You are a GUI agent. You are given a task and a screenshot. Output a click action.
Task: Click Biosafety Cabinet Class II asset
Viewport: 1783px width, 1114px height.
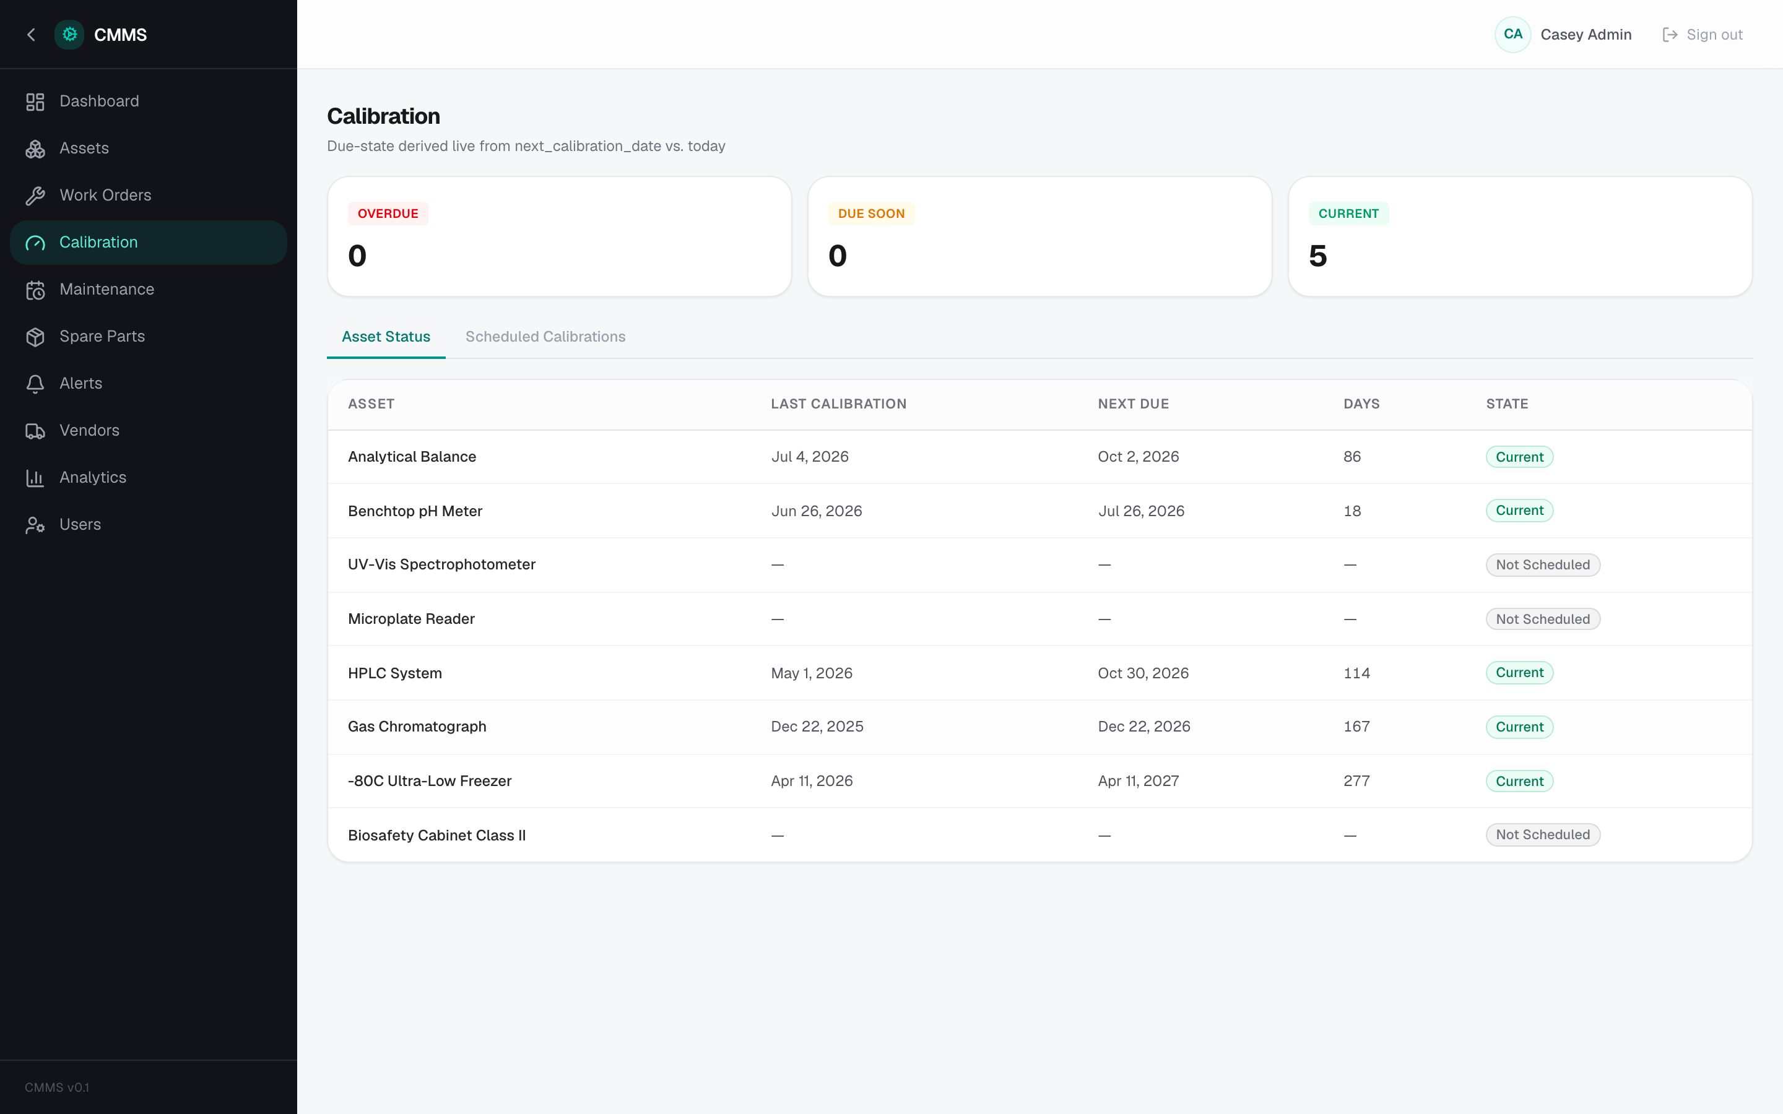click(437, 836)
